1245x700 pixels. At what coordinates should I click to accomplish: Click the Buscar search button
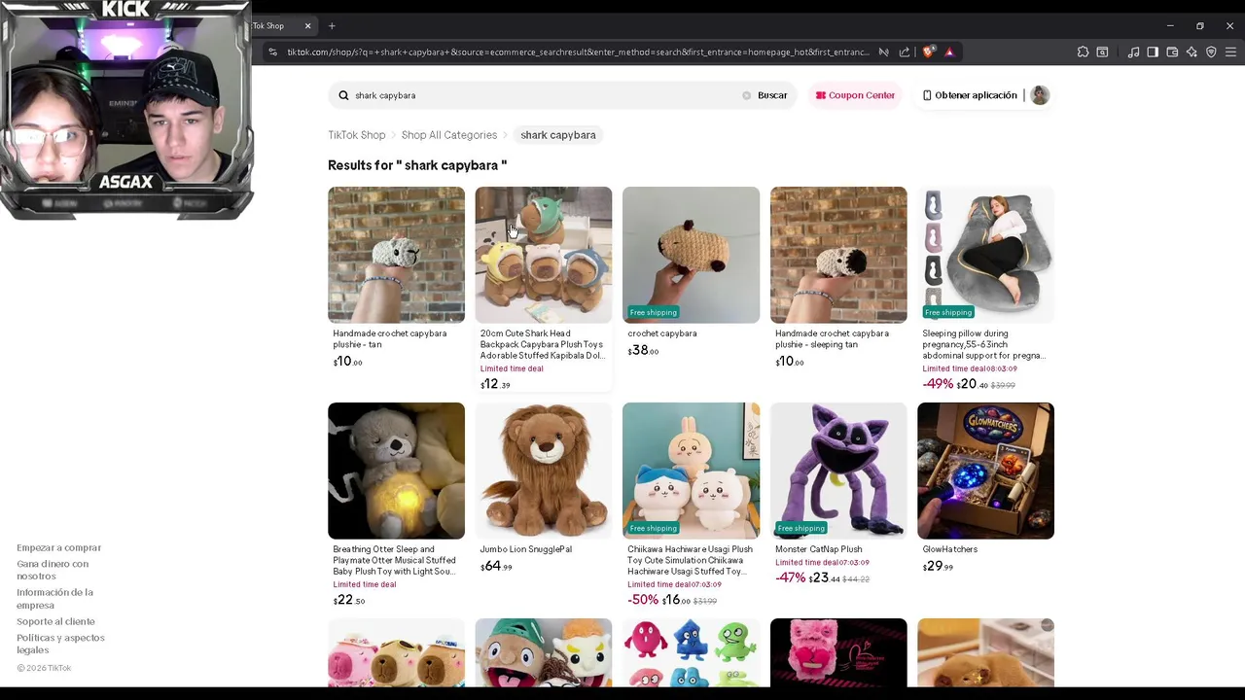[772, 95]
